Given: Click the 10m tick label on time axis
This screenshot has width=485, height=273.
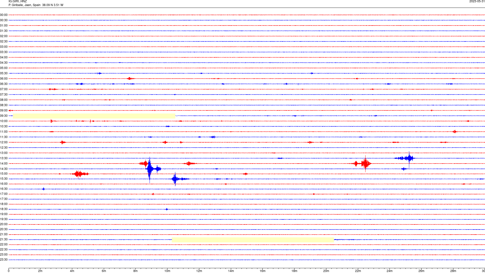Looking at the screenshot, I should tap(167, 271).
